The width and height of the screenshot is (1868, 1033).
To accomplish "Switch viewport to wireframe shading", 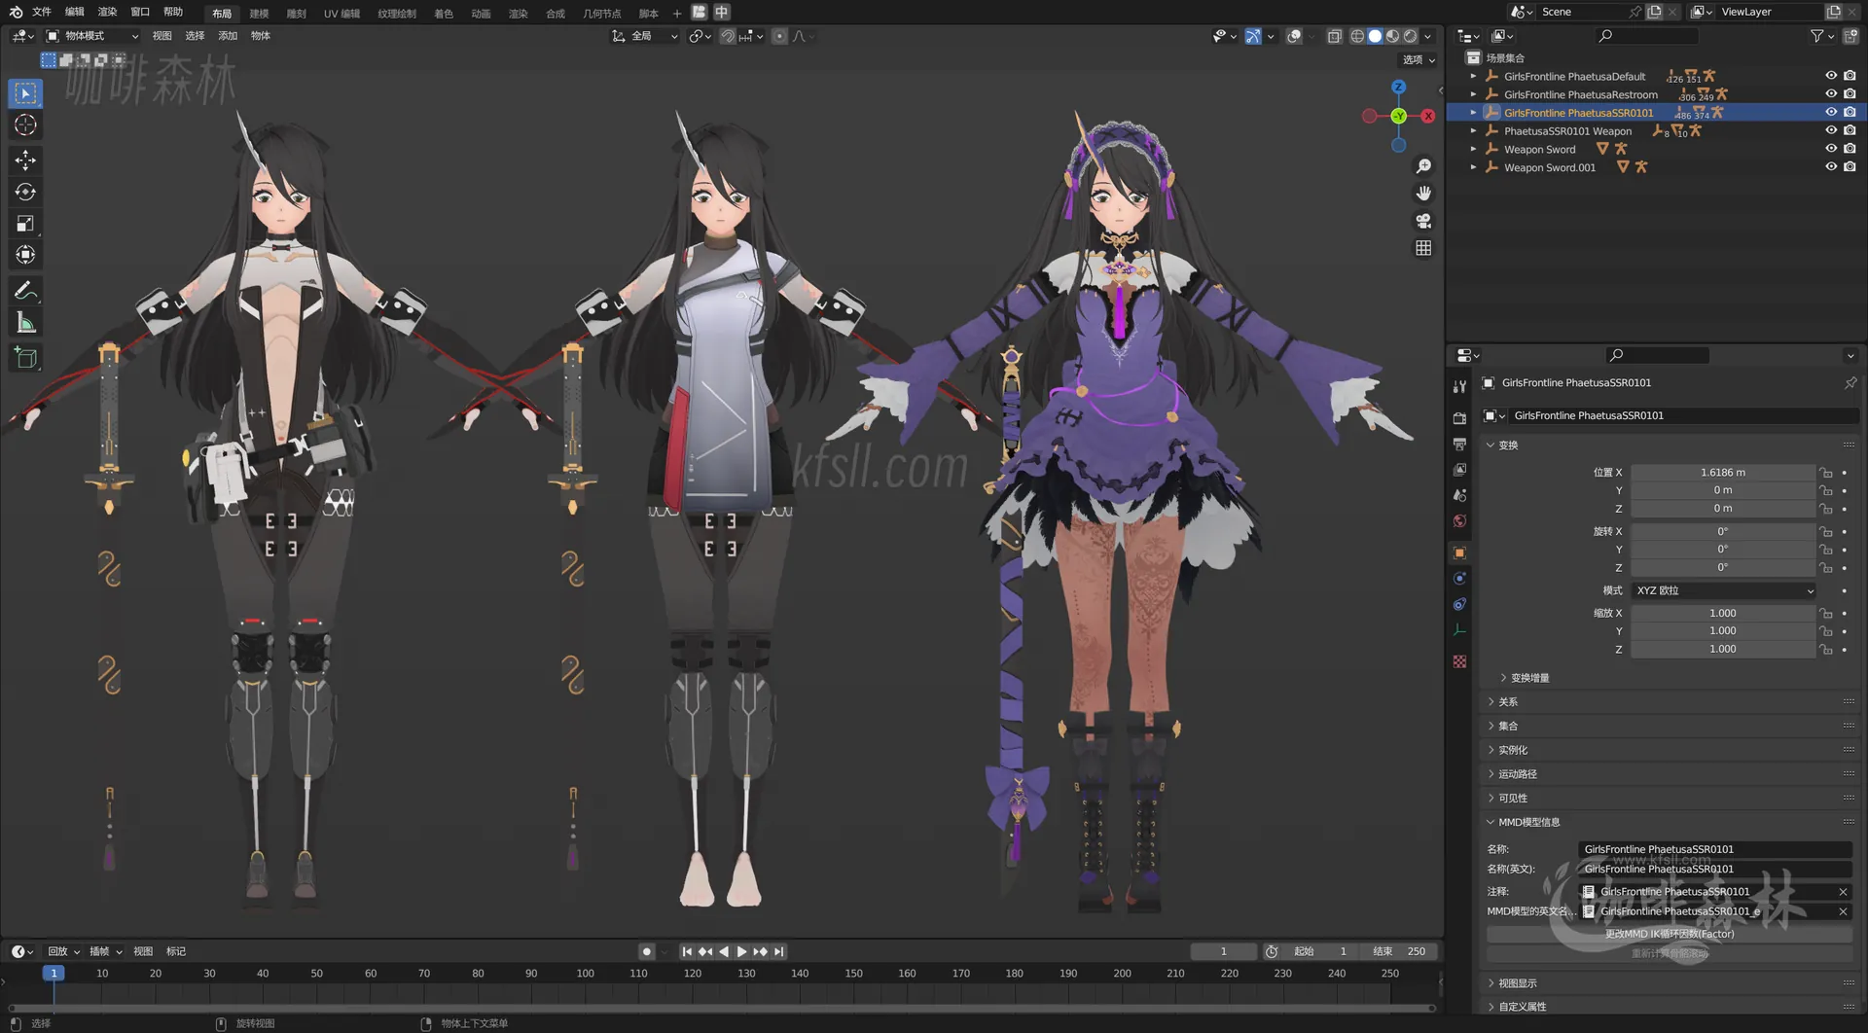I will (1357, 36).
